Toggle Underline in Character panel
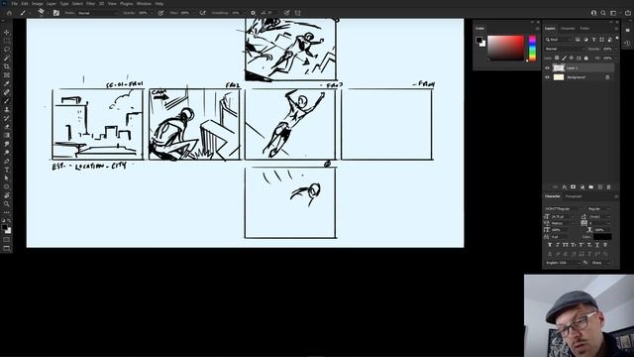 tap(596, 245)
